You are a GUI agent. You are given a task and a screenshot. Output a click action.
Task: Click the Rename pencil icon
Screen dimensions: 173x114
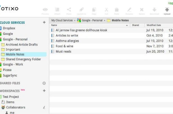pyautogui.click(x=129, y=10)
